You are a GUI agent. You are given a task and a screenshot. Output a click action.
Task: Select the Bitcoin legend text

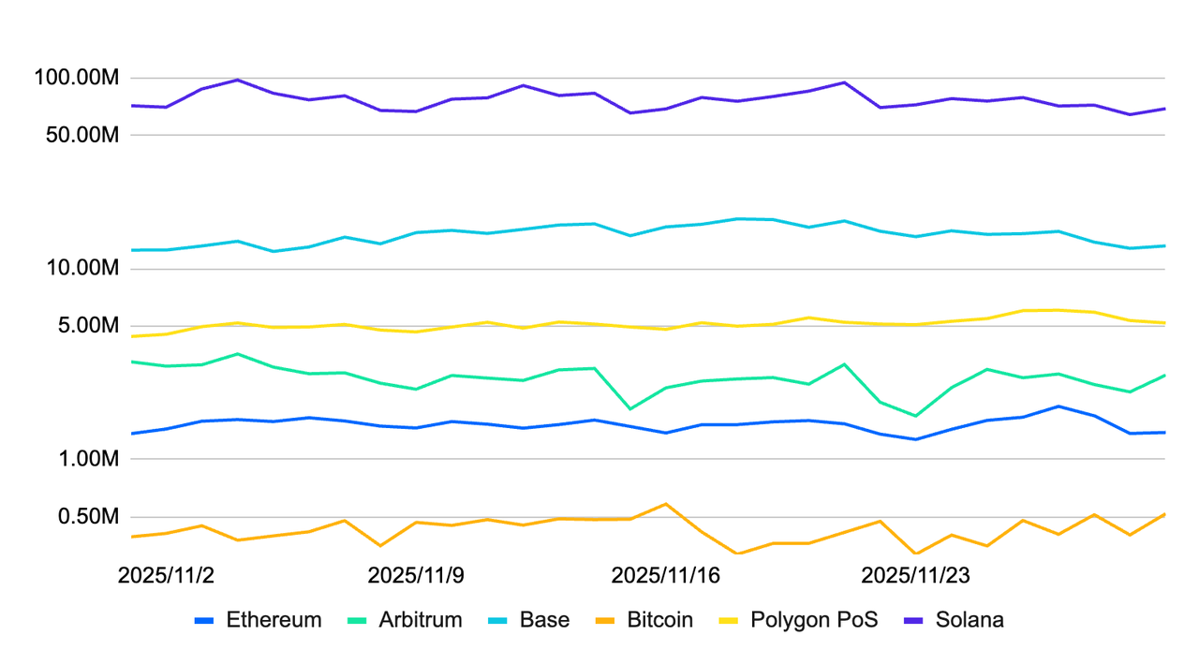[659, 620]
